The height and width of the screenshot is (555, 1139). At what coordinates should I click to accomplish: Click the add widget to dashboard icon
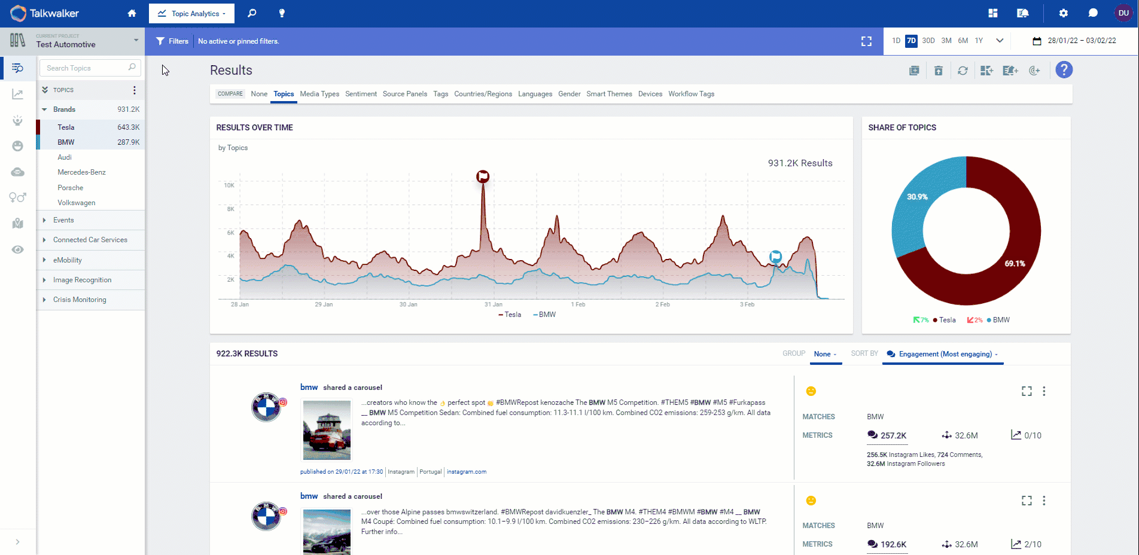(x=987, y=71)
